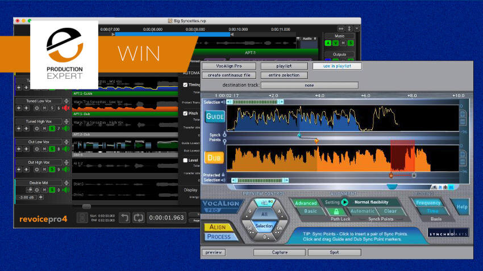This screenshot has height=271, width=483.
Task: Click the GD preview hexagon button
Action: pyautogui.click(x=249, y=228)
